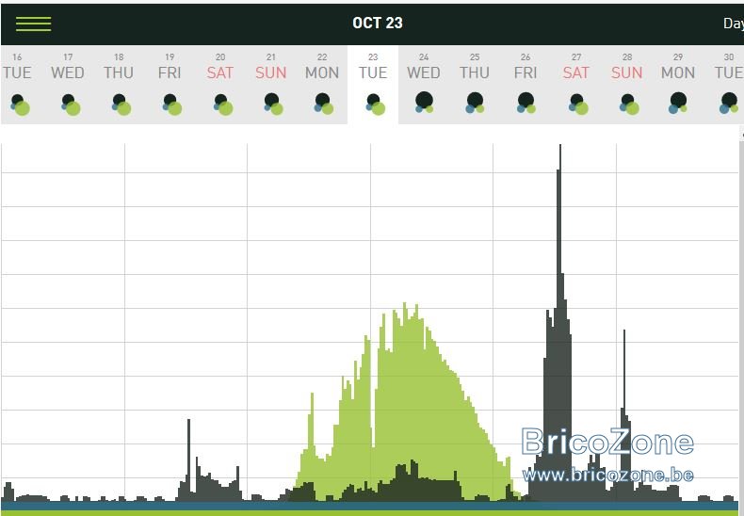Screen dimensions: 744x516
Task: Click the highlighted Tuesday 23 day
Action: coord(373,85)
